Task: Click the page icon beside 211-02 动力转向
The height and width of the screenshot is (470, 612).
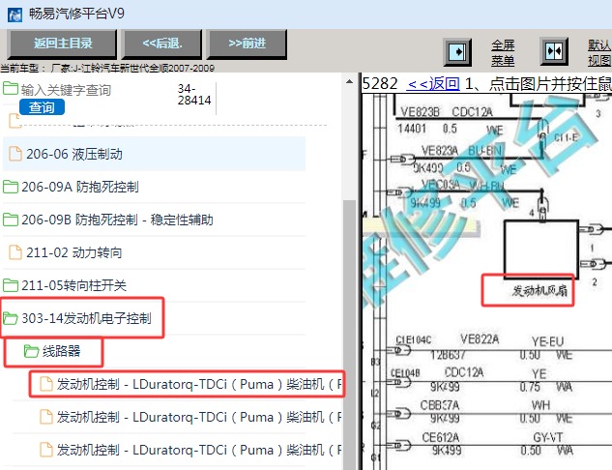Action: point(15,252)
